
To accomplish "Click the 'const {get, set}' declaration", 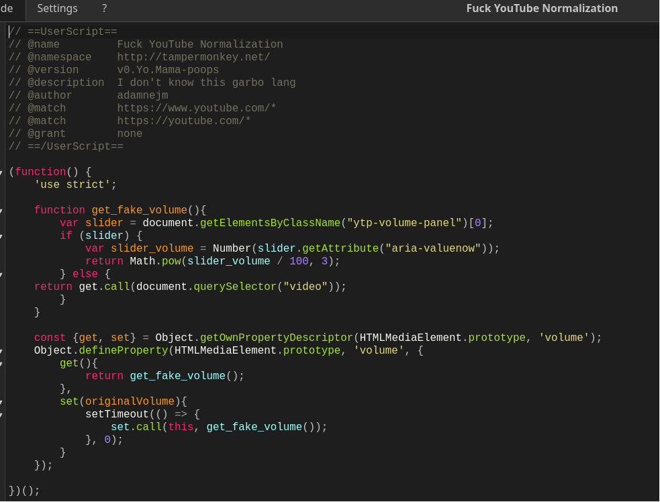I will pos(85,338).
